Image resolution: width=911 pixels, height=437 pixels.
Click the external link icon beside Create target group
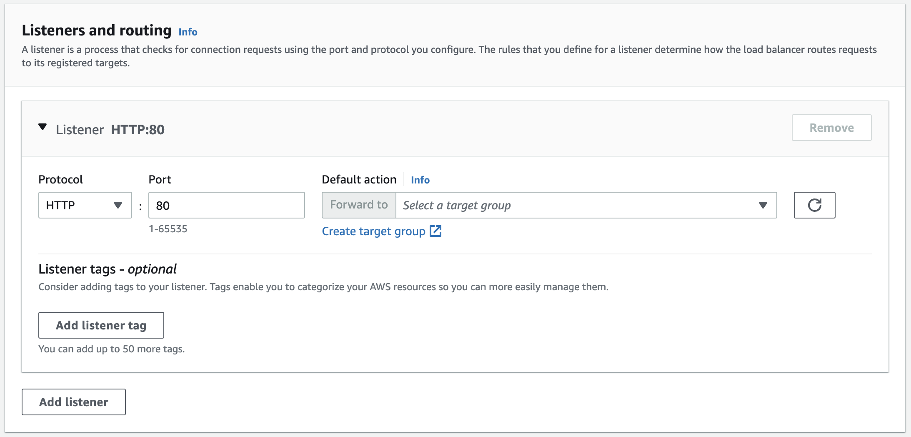[435, 231]
